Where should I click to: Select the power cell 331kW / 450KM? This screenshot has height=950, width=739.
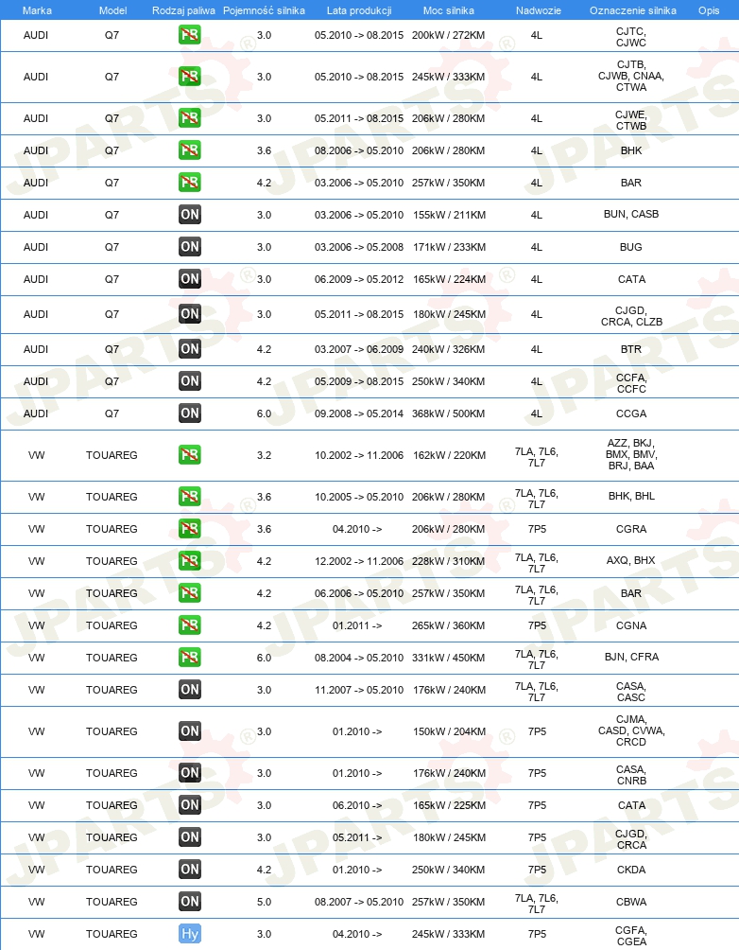pyautogui.click(x=449, y=658)
